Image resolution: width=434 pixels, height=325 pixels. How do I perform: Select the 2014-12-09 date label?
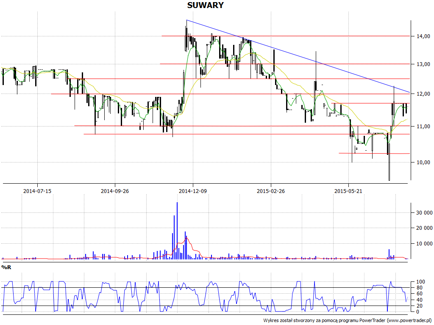click(x=193, y=191)
